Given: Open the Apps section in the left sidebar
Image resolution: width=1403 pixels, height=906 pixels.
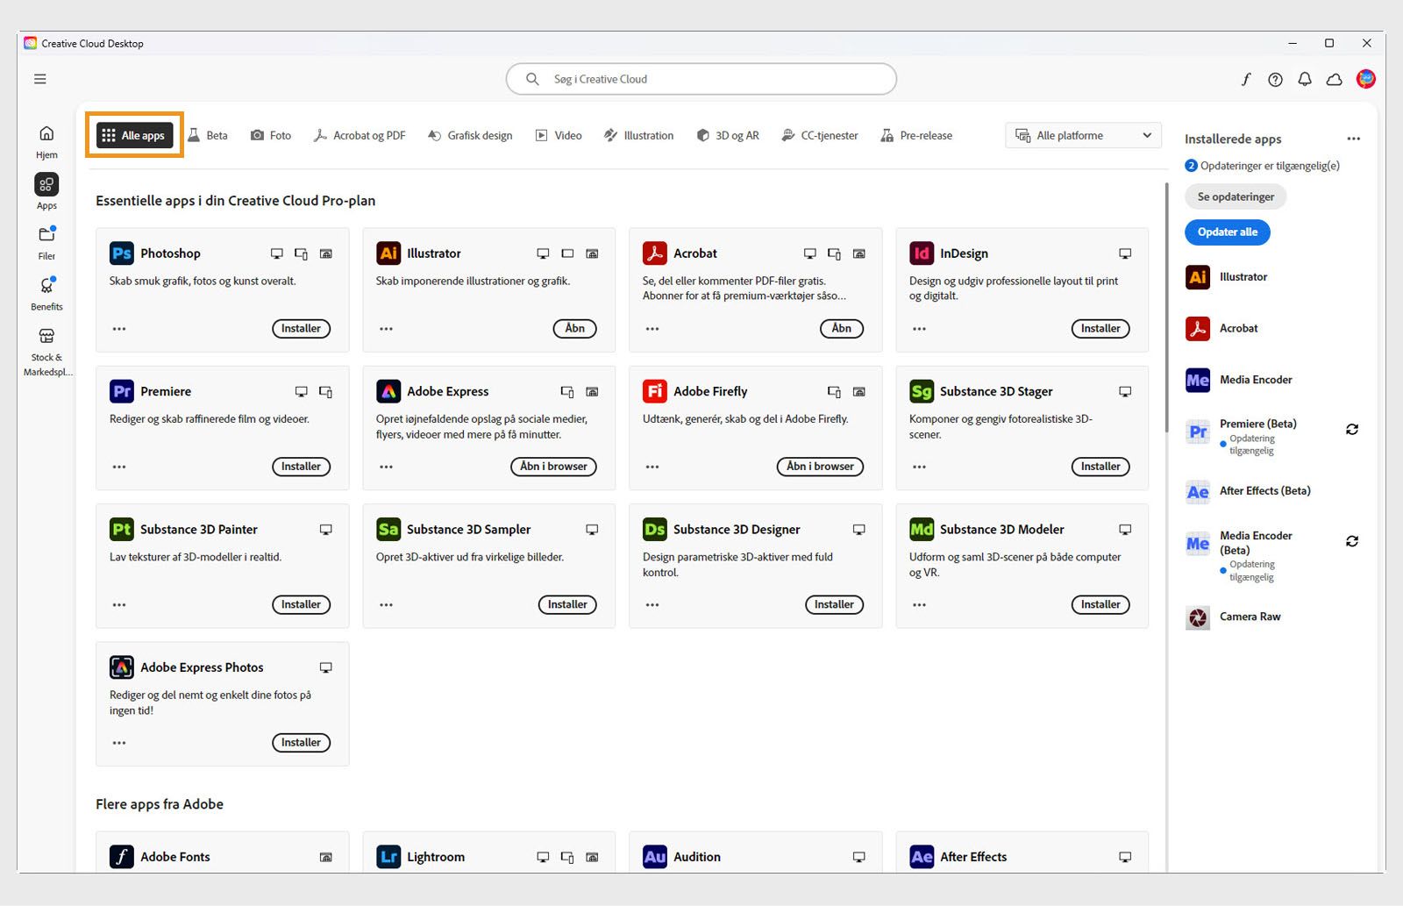Looking at the screenshot, I should [46, 190].
